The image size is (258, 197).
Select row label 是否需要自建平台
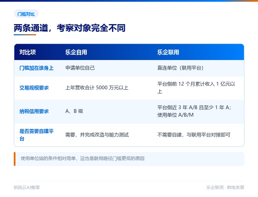pyautogui.click(x=36, y=135)
